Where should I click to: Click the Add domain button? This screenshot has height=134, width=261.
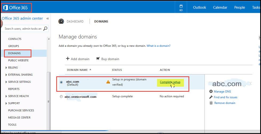point(78,59)
